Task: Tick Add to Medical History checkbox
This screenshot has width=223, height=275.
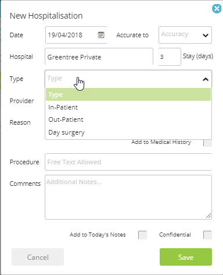Action: [207, 143]
